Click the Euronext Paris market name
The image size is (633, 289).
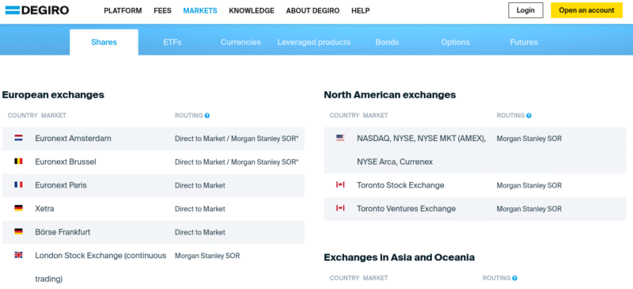(x=61, y=185)
